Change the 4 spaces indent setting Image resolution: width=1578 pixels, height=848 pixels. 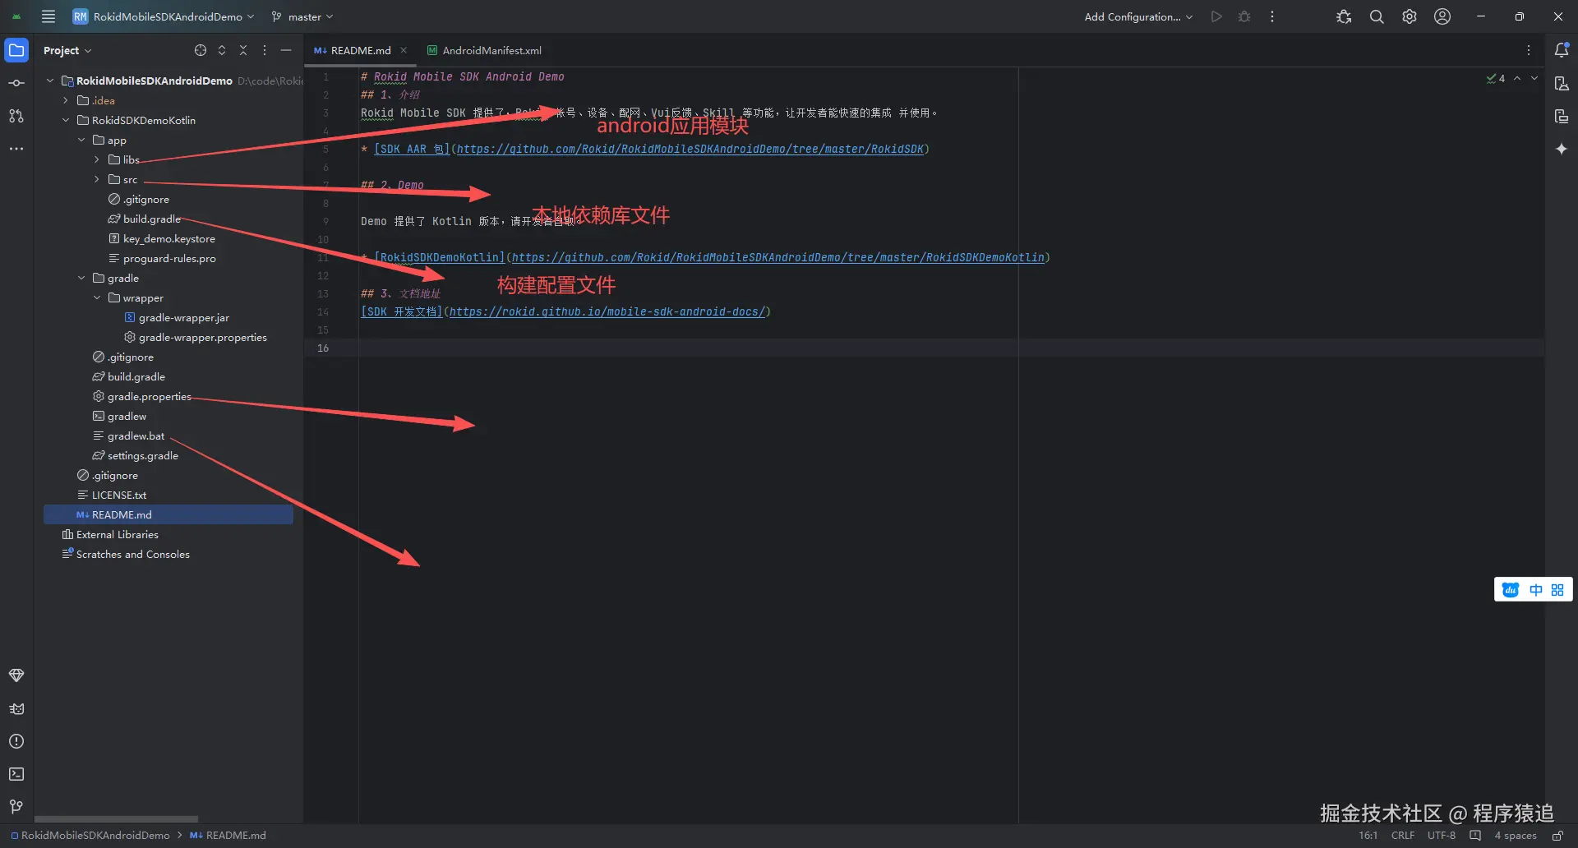point(1515,836)
